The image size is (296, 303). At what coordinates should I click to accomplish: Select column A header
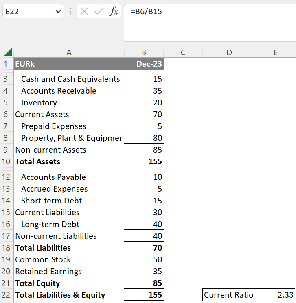pyautogui.click(x=69, y=52)
